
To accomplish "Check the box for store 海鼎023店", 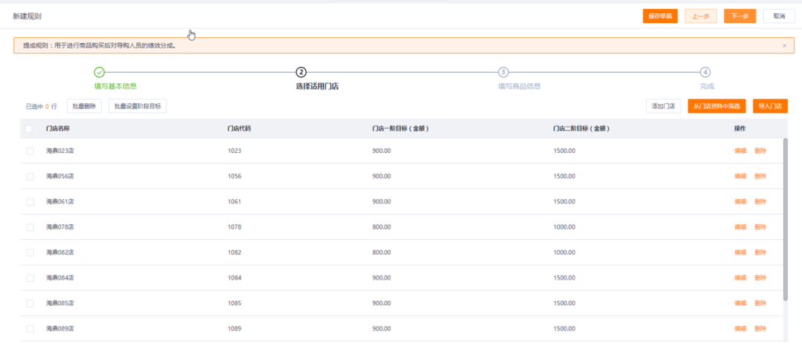I will point(30,151).
